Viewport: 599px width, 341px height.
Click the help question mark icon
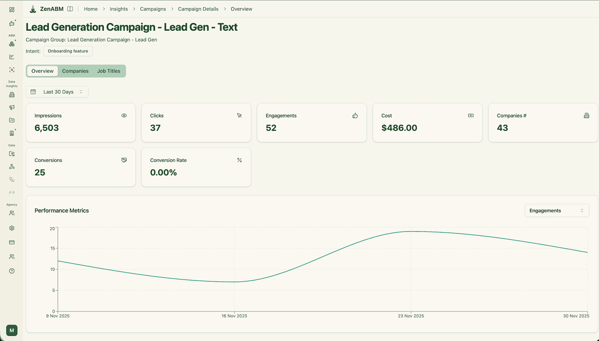coord(12,271)
